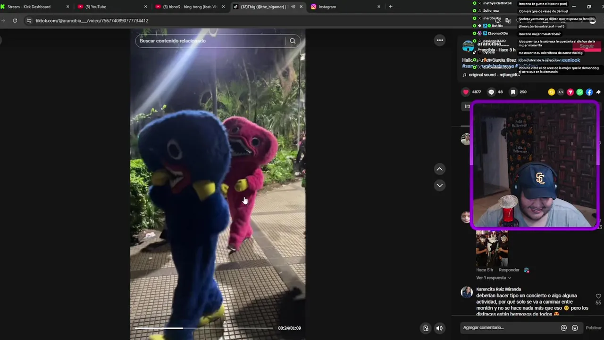Pause the TikTok video by clicking it
Viewport: 604px width, 340px height.
pyautogui.click(x=218, y=184)
